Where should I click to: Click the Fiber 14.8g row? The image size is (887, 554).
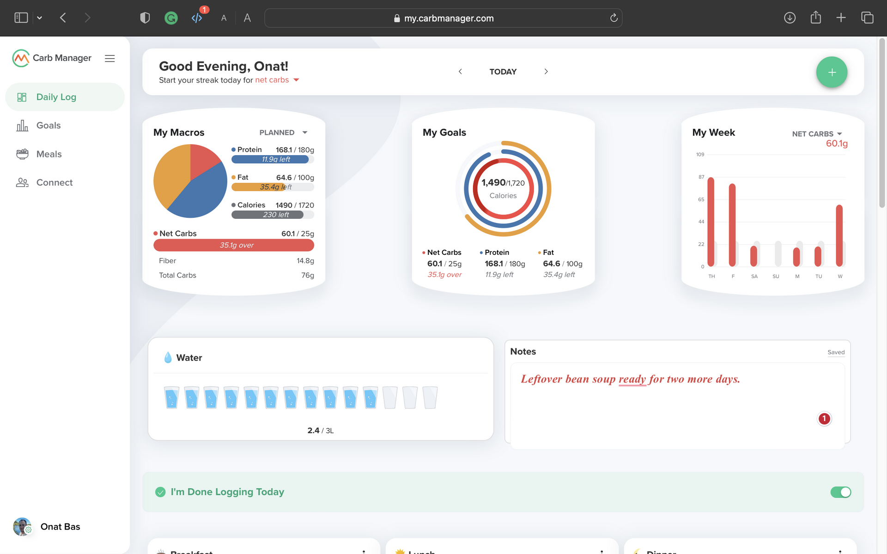pos(237,261)
